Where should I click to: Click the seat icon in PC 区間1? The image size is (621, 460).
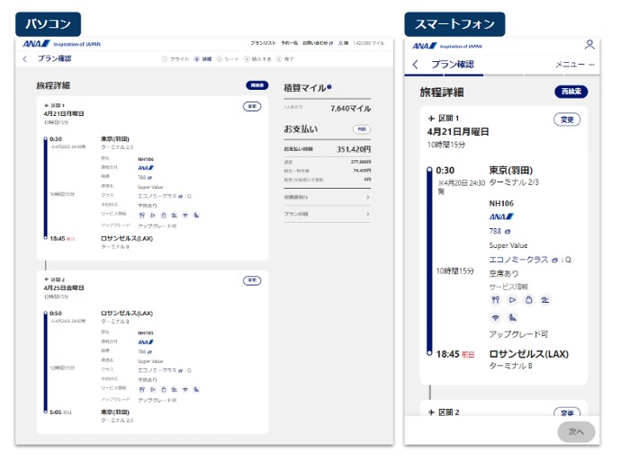coord(175,216)
